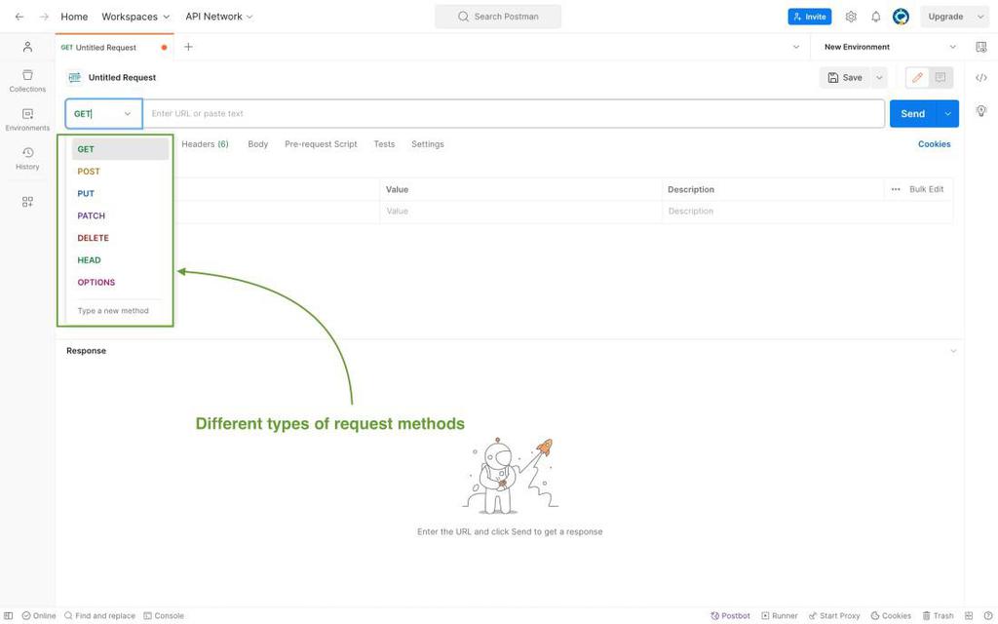Collapse the Response section chevron
Image resolution: width=998 pixels, height=624 pixels.
(953, 351)
